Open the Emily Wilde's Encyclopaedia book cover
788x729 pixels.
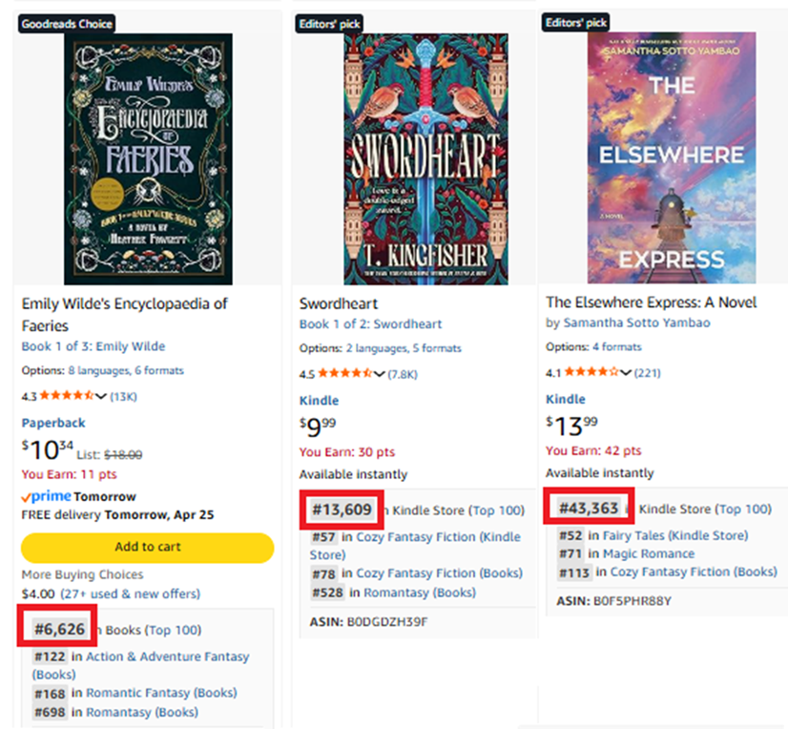[148, 157]
